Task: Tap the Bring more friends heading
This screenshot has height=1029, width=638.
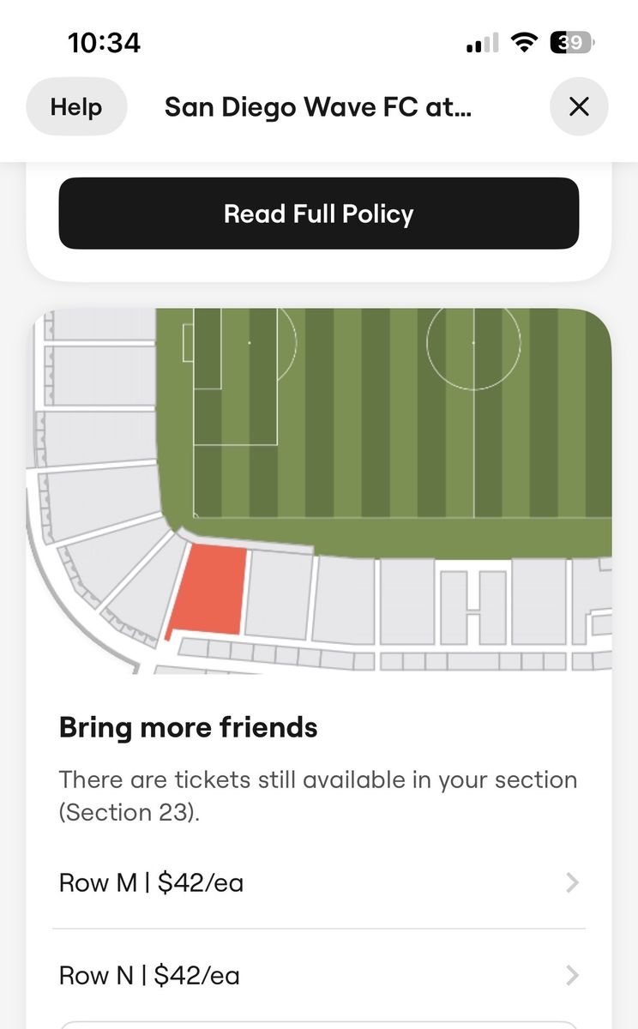Action: click(x=188, y=727)
